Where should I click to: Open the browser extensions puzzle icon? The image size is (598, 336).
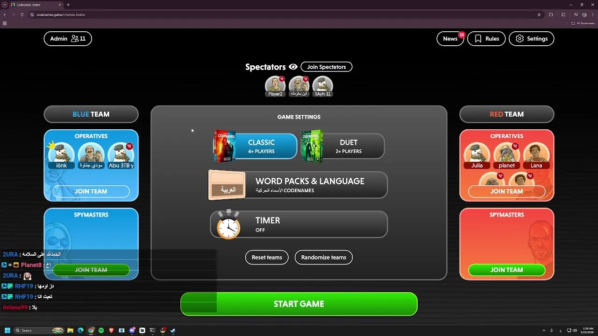551,14
